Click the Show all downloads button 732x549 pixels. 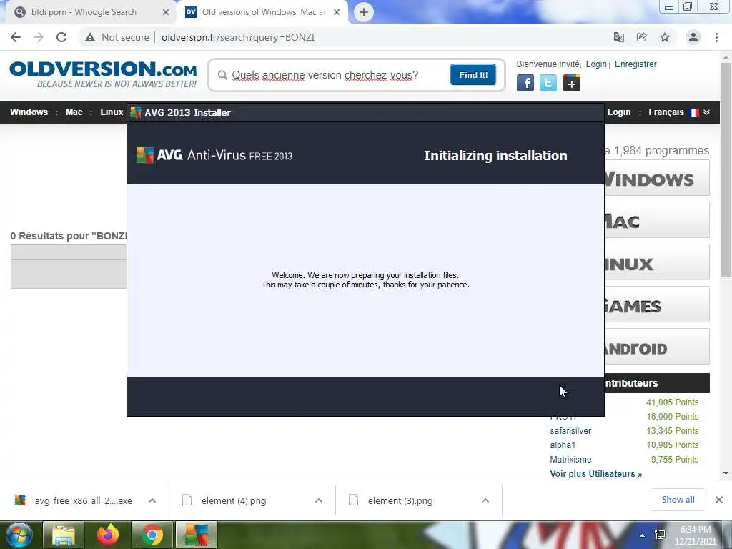[678, 500]
